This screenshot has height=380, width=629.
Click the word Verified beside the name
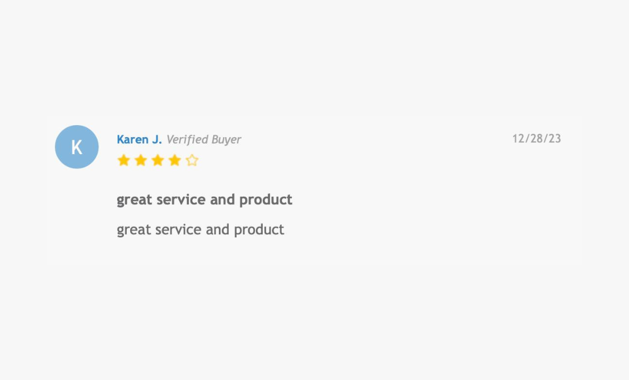coord(187,139)
